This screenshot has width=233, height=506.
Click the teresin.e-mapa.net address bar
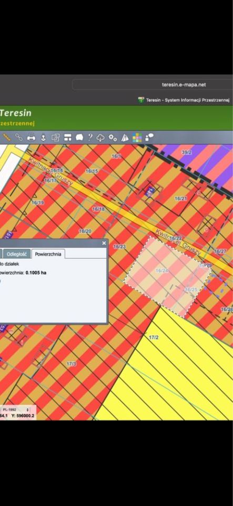click(152, 85)
